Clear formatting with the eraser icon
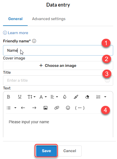The height and width of the screenshot is (159, 117). [87, 97]
